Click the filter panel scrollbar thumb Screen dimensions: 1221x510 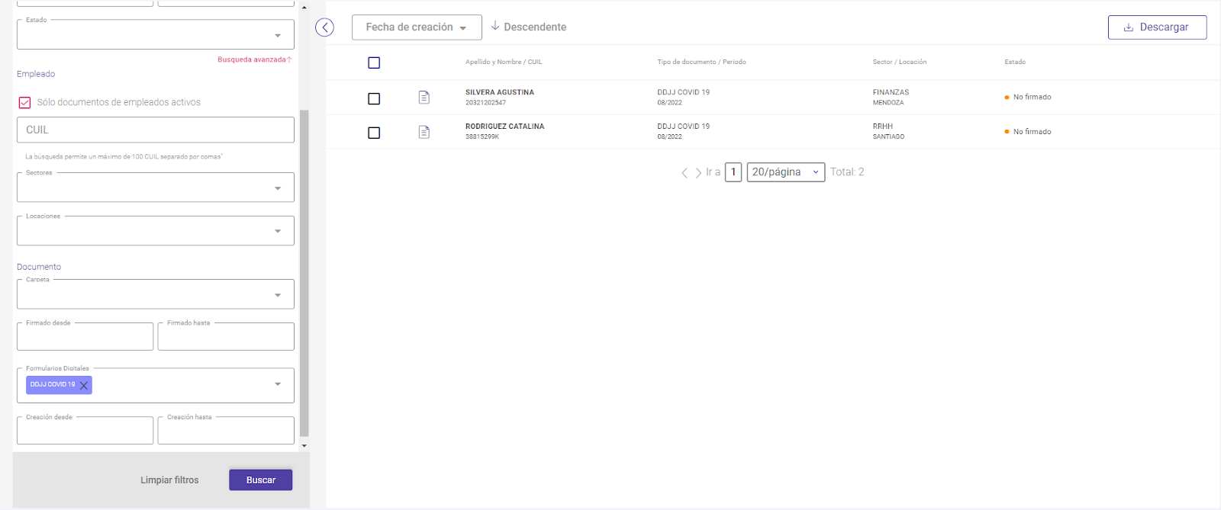[304, 273]
